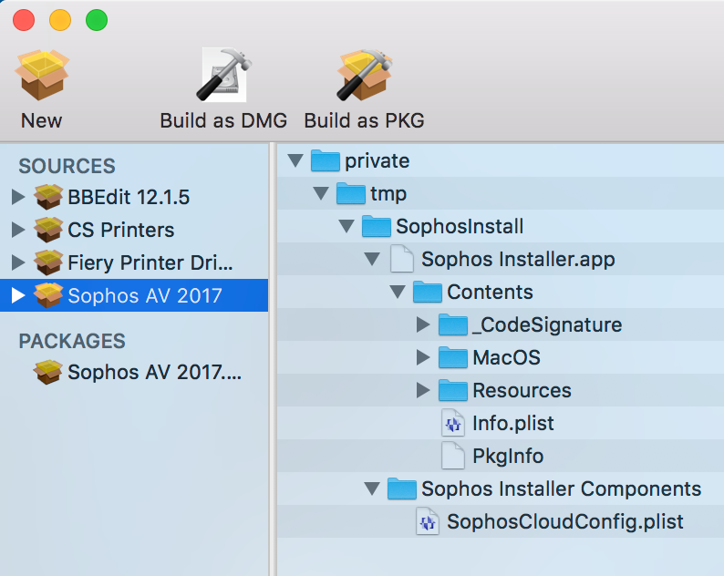This screenshot has height=576, width=724.
Task: Click the _CodeSignature folder icon
Action: 453,324
